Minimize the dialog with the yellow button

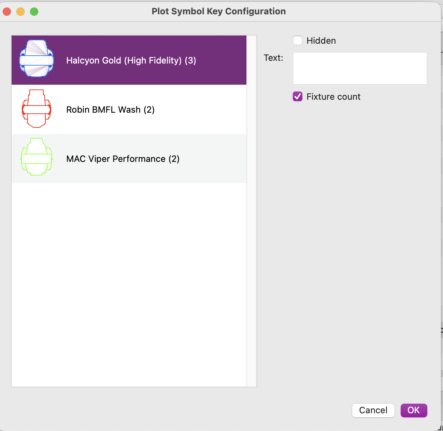[20, 12]
